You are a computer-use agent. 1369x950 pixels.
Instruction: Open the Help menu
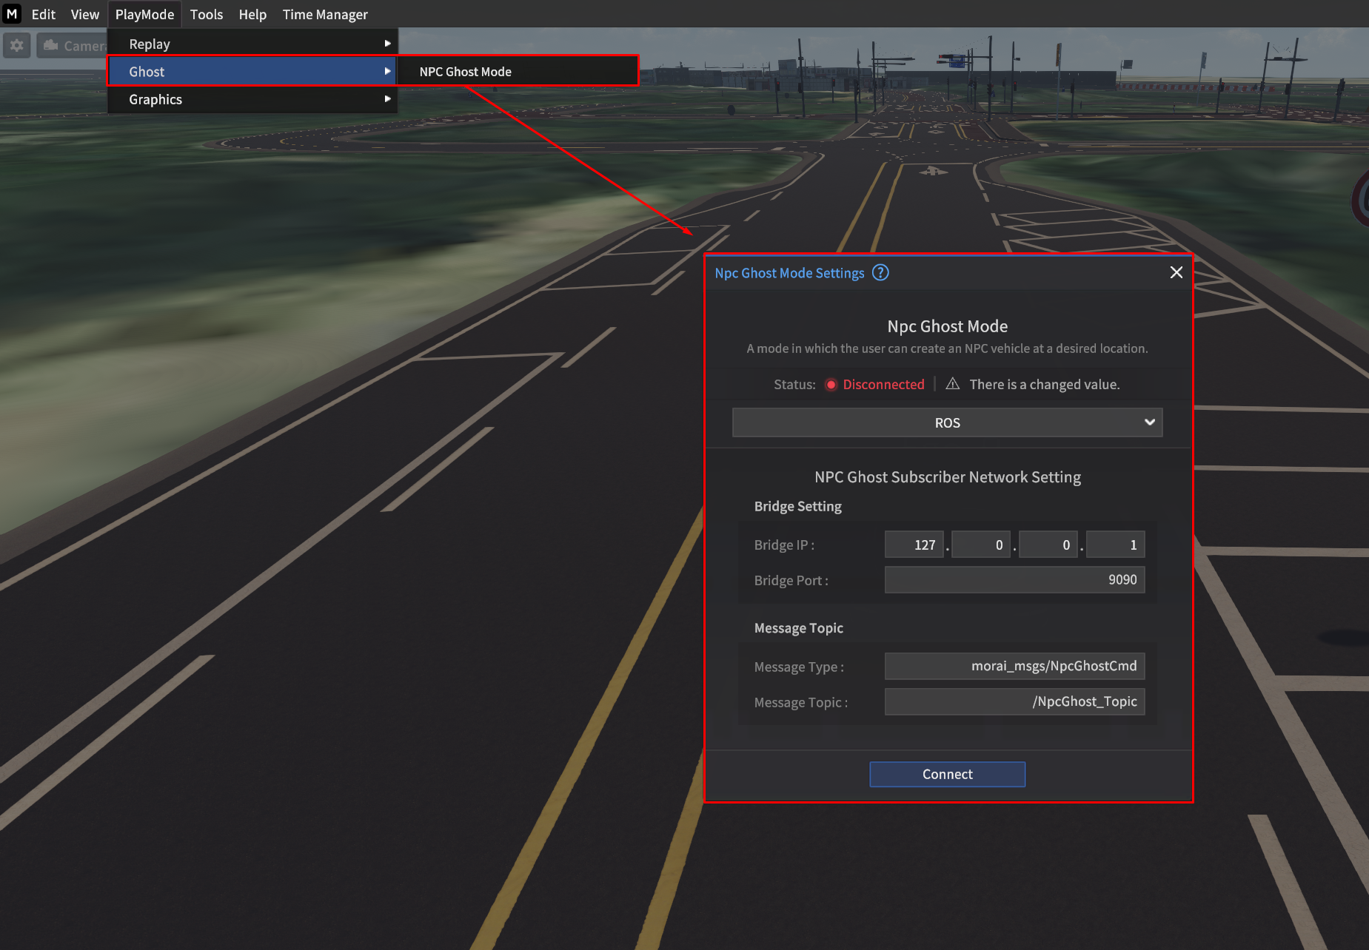[x=252, y=14]
